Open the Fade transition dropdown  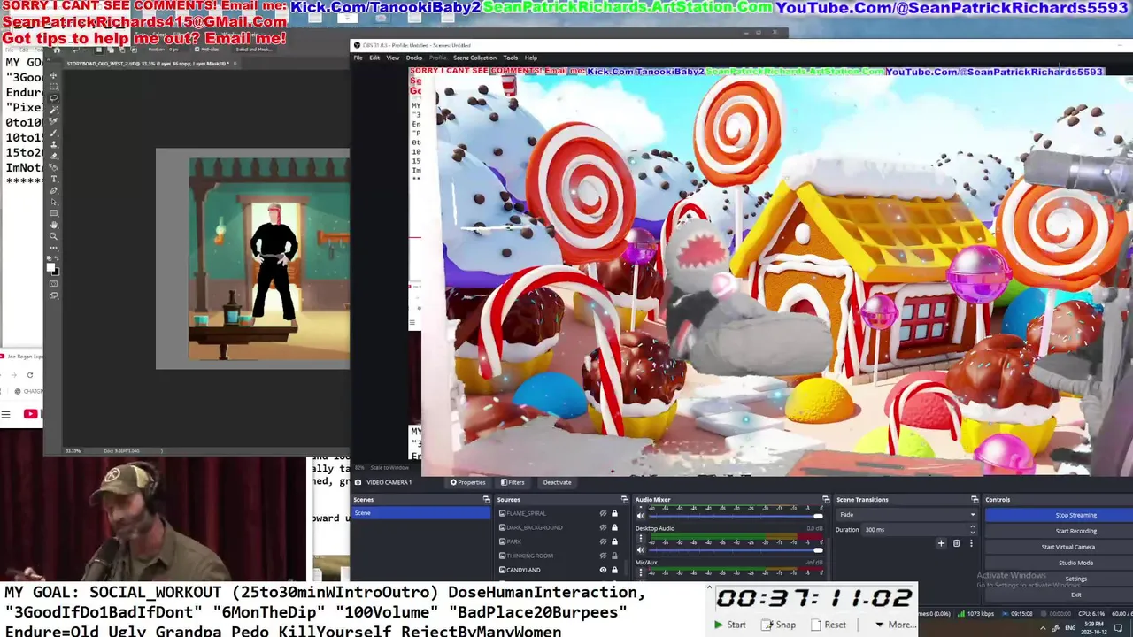906,515
